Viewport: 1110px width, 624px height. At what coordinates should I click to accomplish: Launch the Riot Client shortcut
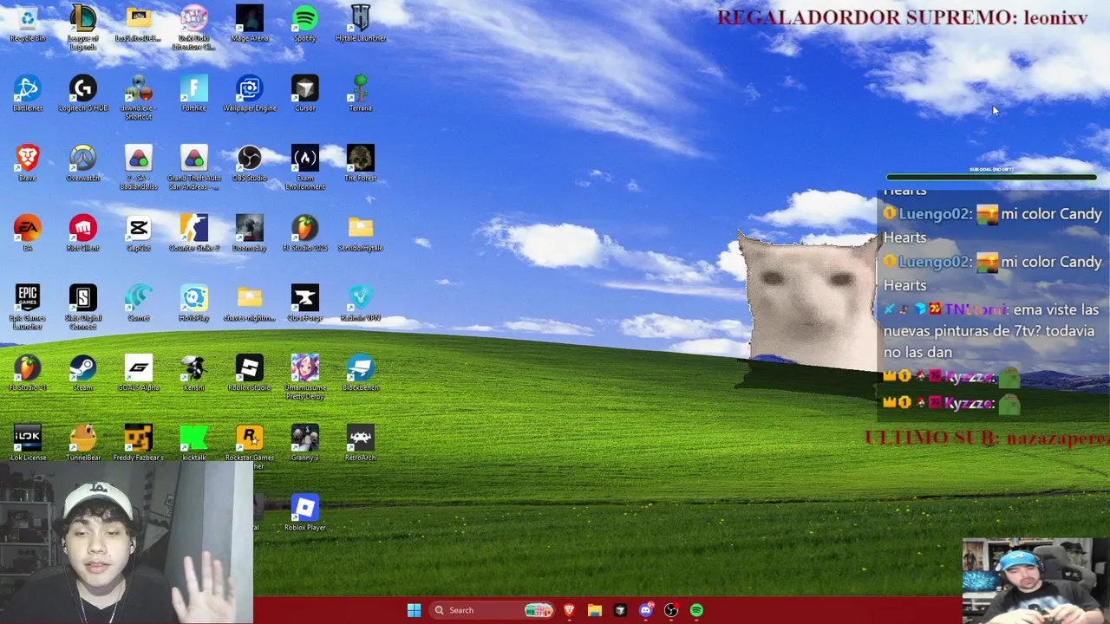click(x=83, y=234)
